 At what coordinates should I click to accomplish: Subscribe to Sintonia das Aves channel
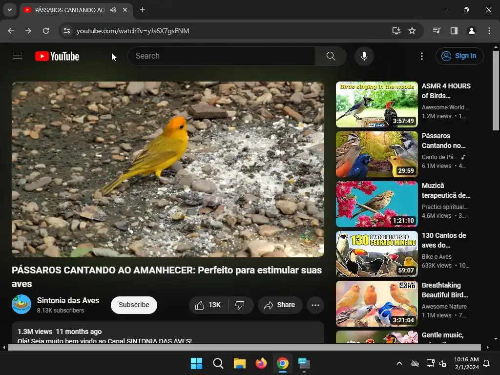coord(134,305)
